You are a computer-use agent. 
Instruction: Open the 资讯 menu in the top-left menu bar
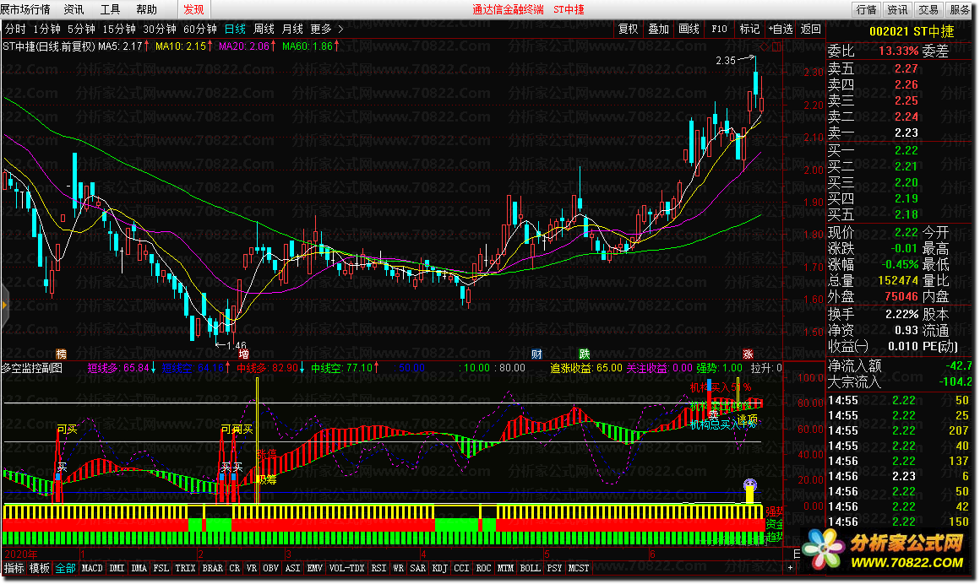(x=73, y=9)
